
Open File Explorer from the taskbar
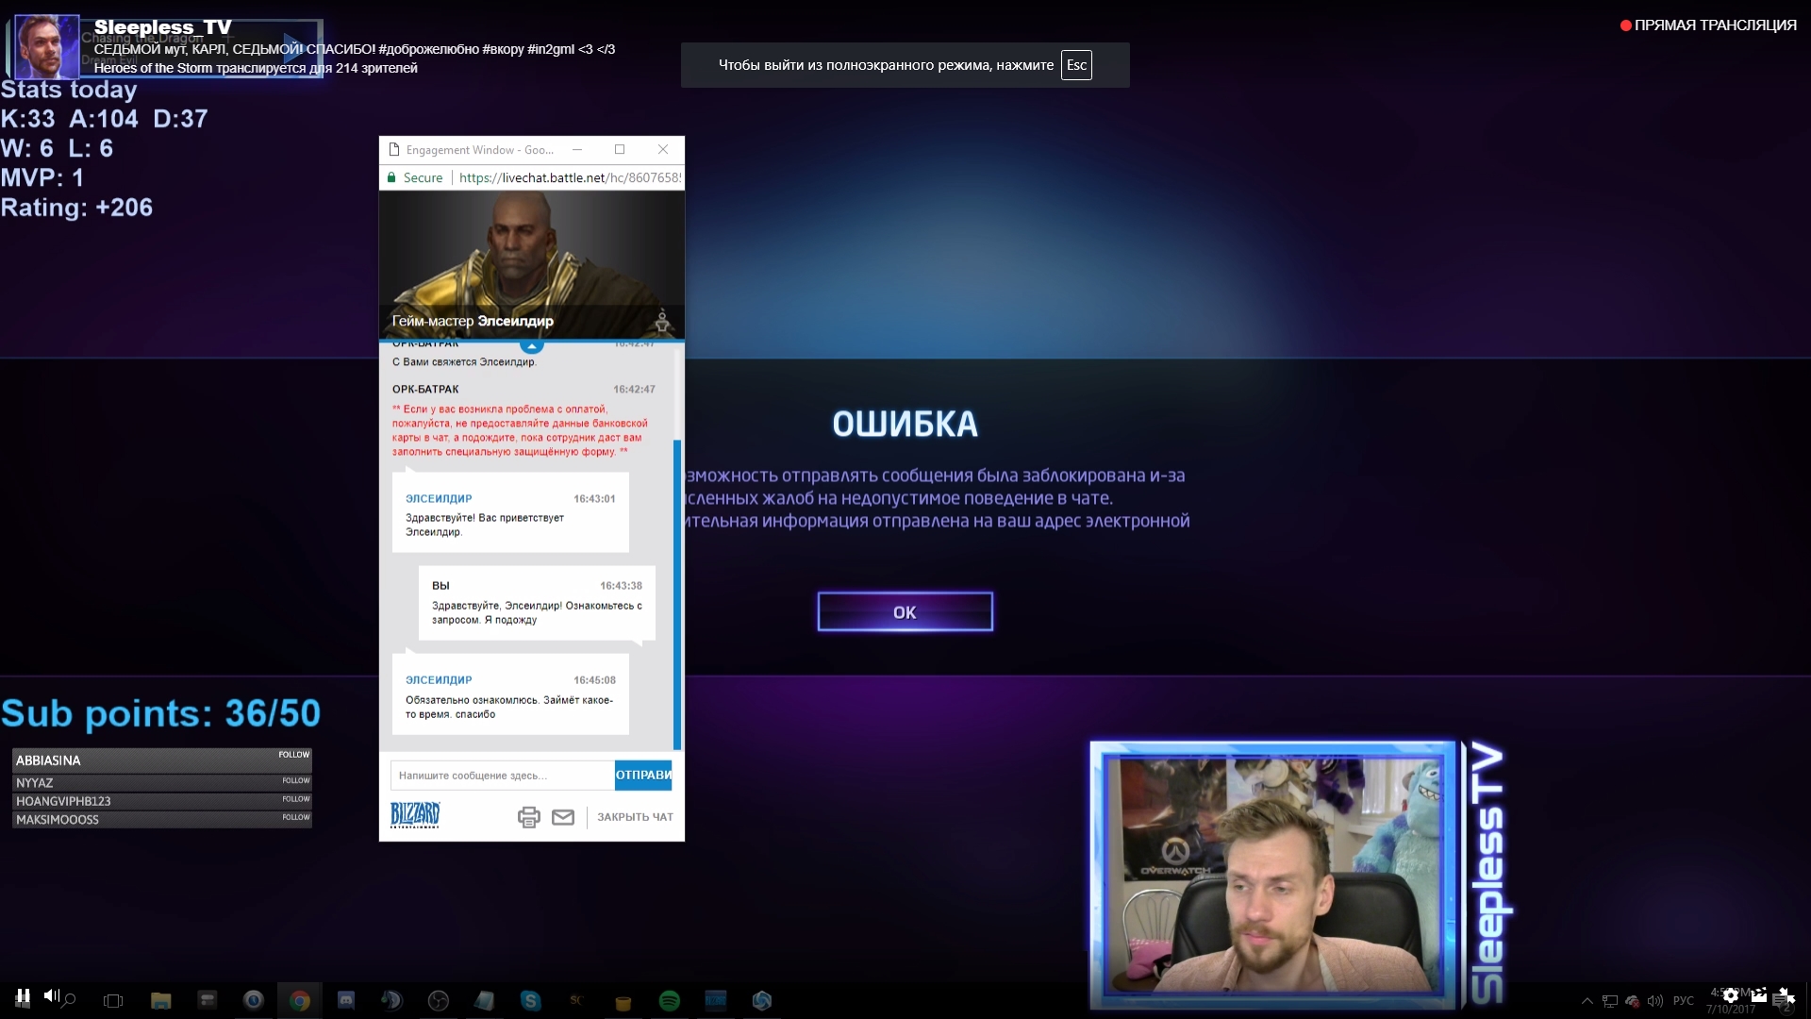pyautogui.click(x=161, y=1000)
